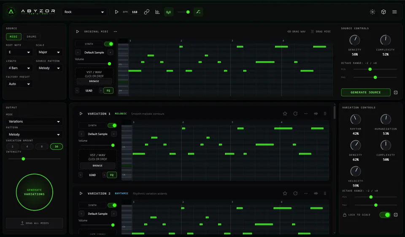Open Factory Preset Auto dropdown
Screen dimensions: 405x237
[x=19, y=84]
